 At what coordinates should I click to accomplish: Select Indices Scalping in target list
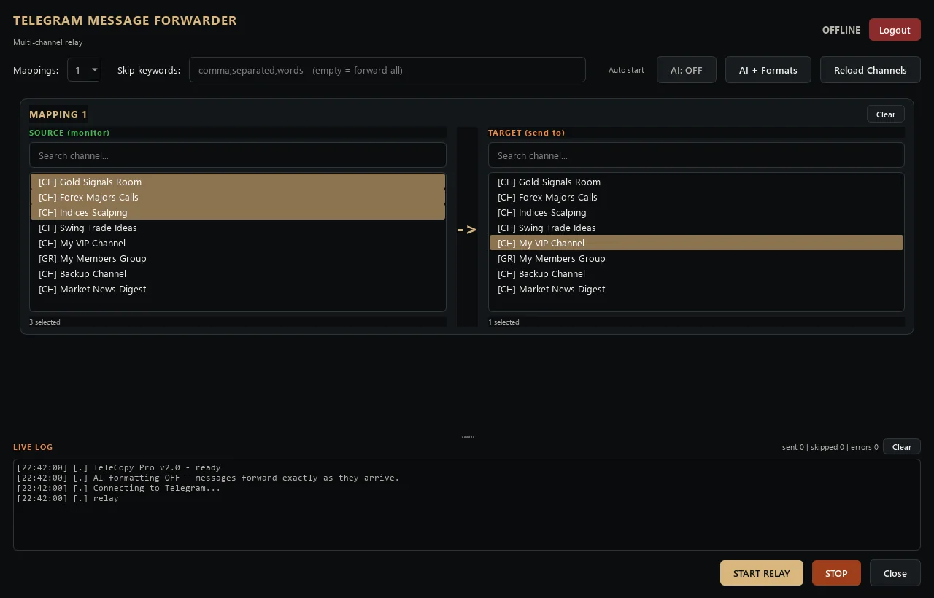696,212
